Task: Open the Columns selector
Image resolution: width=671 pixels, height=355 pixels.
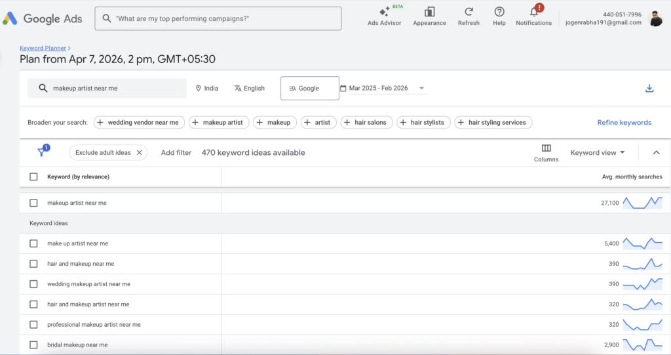Action: [x=546, y=153]
